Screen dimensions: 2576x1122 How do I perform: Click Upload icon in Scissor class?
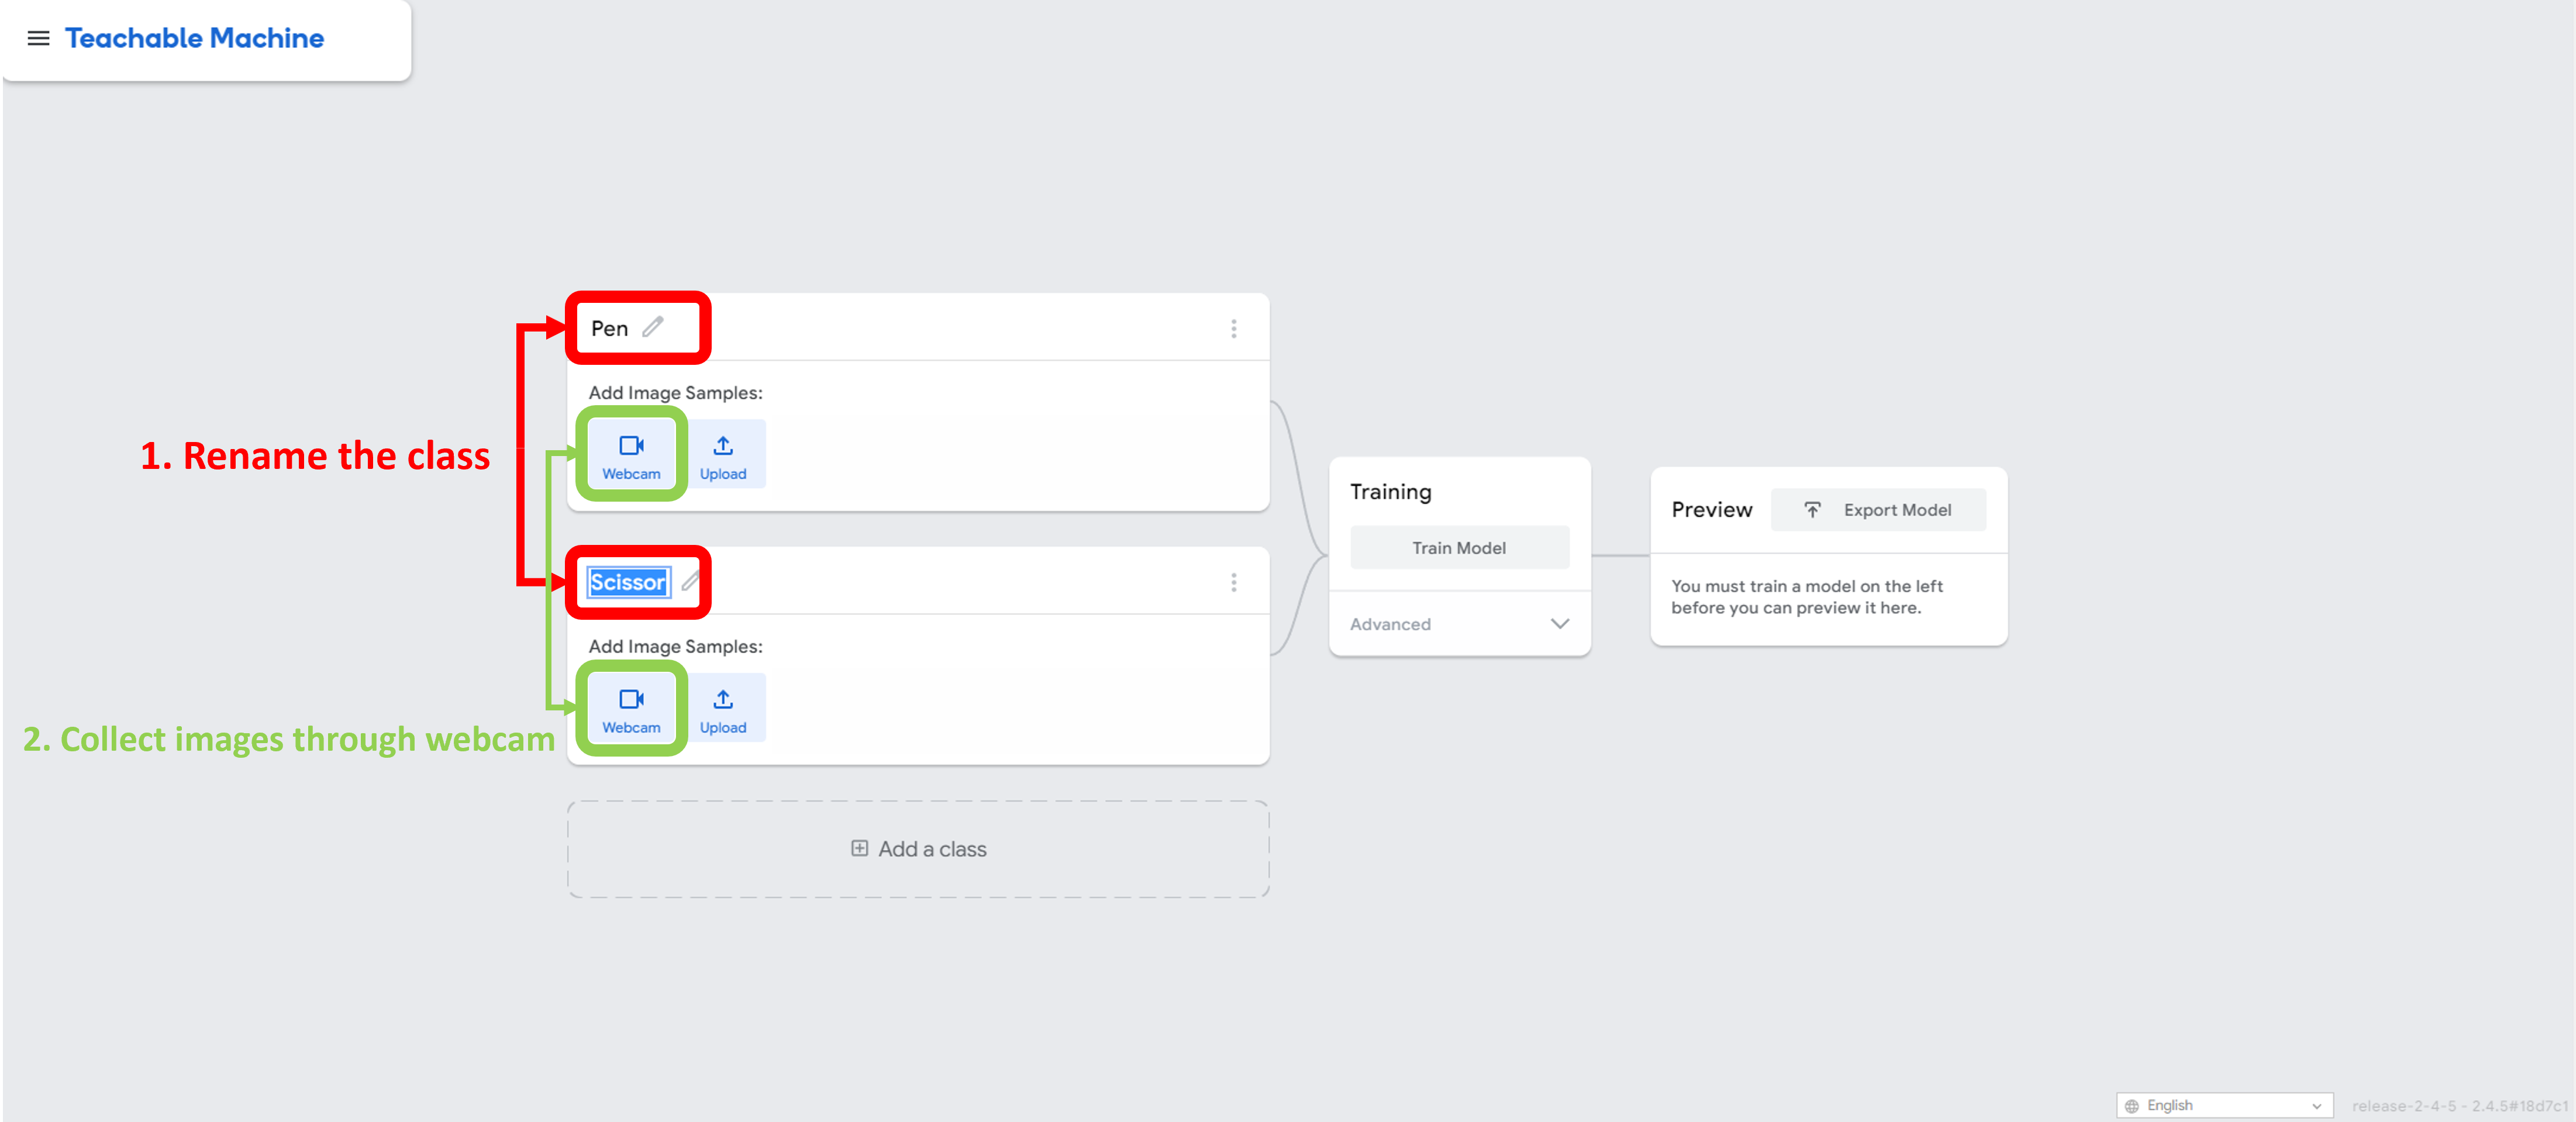point(723,700)
